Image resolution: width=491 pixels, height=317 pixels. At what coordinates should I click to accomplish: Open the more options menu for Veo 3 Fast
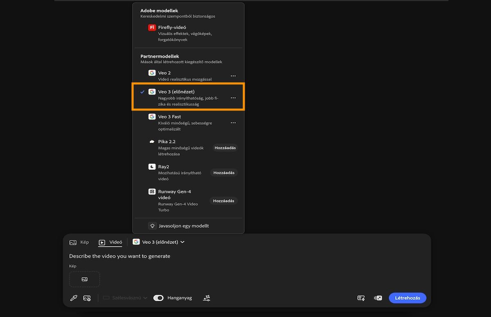233,123
